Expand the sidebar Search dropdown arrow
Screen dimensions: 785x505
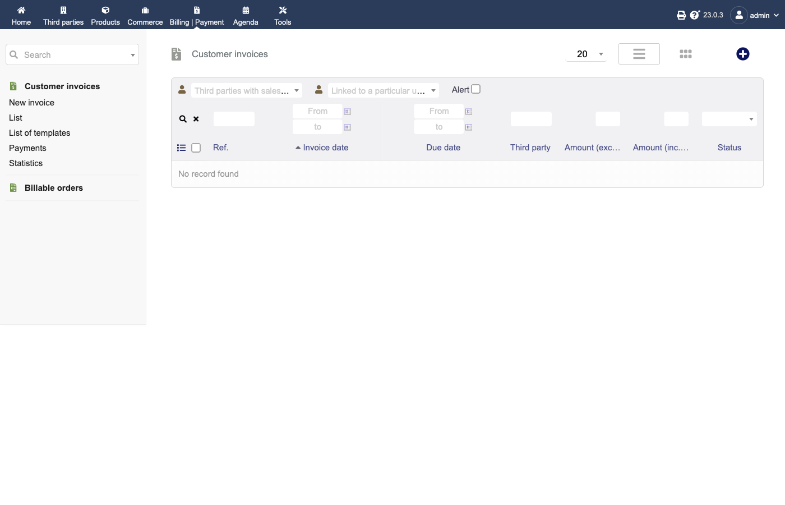(x=133, y=55)
